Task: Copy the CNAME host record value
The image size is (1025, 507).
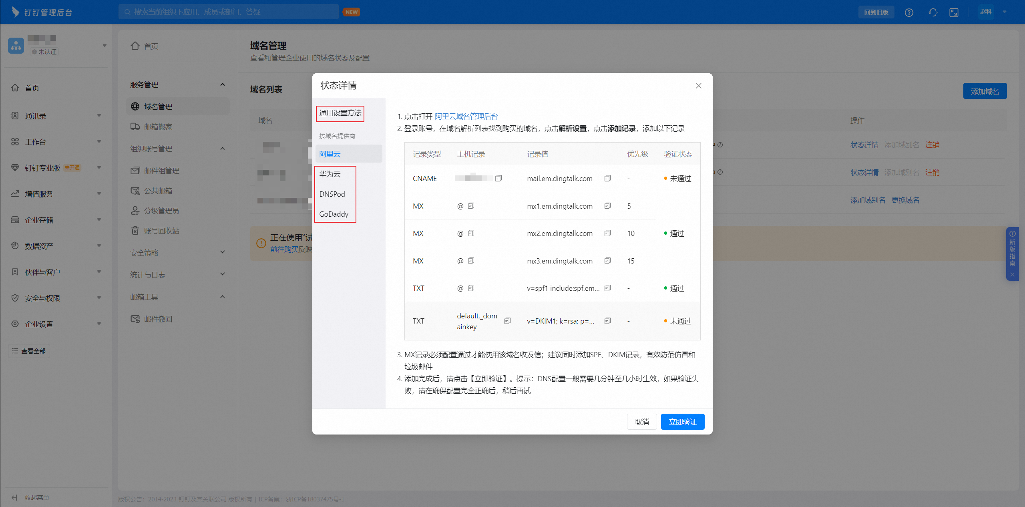Action: point(498,178)
